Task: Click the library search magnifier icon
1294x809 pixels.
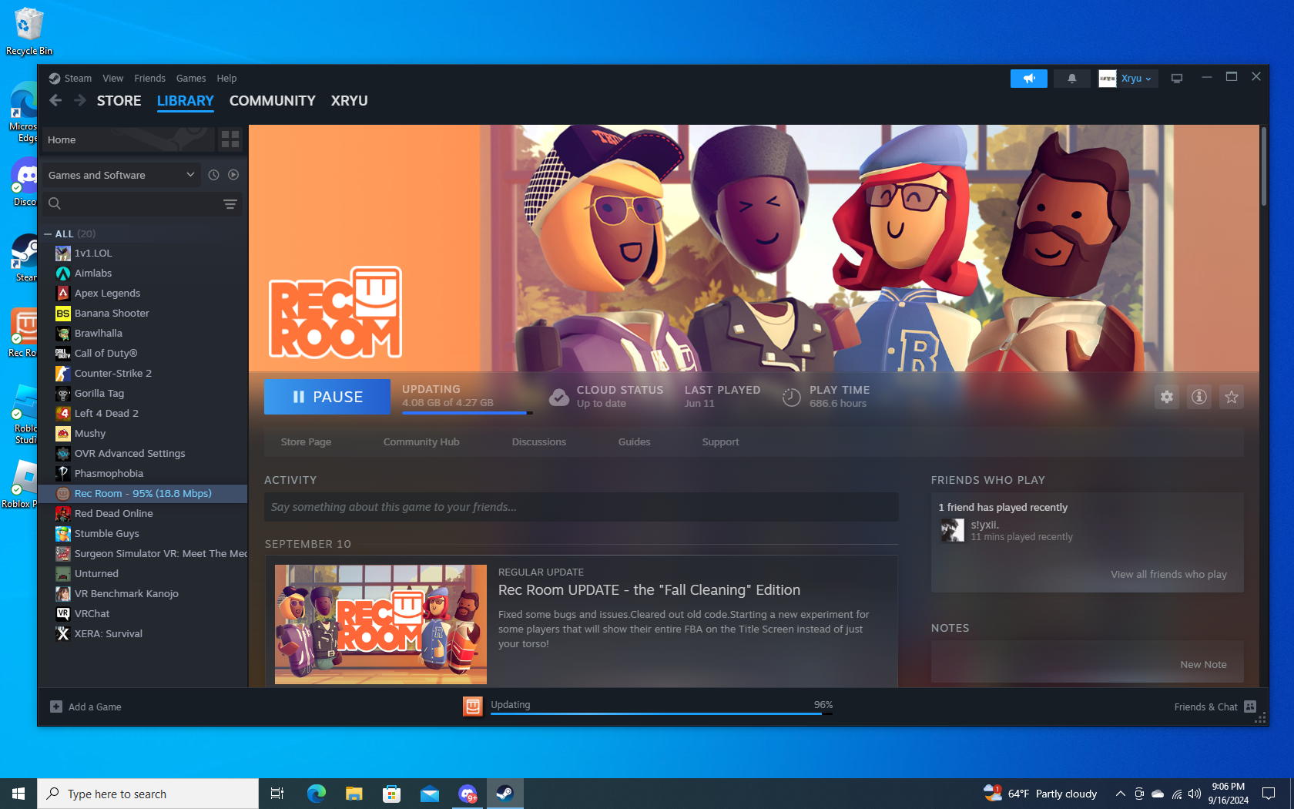Action: [x=55, y=203]
